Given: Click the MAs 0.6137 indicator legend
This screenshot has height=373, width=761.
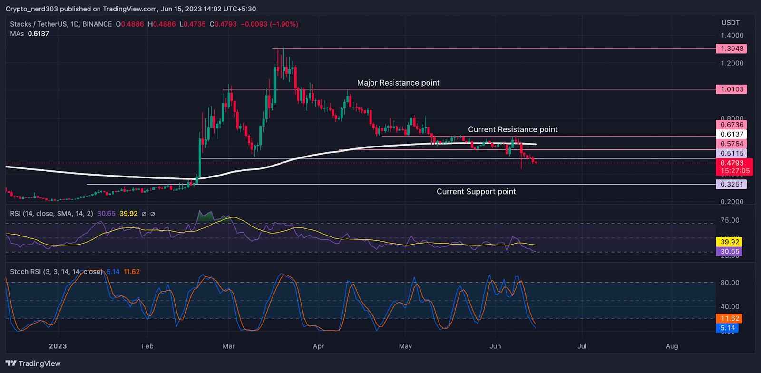Looking at the screenshot, I should [x=29, y=34].
